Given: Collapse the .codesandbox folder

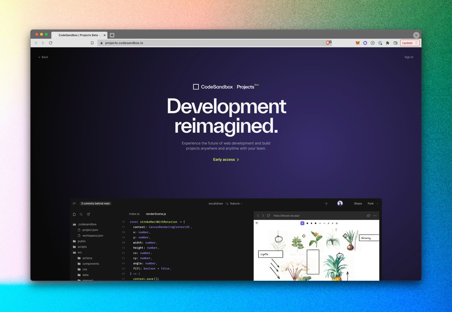Looking at the screenshot, I should 85,224.
